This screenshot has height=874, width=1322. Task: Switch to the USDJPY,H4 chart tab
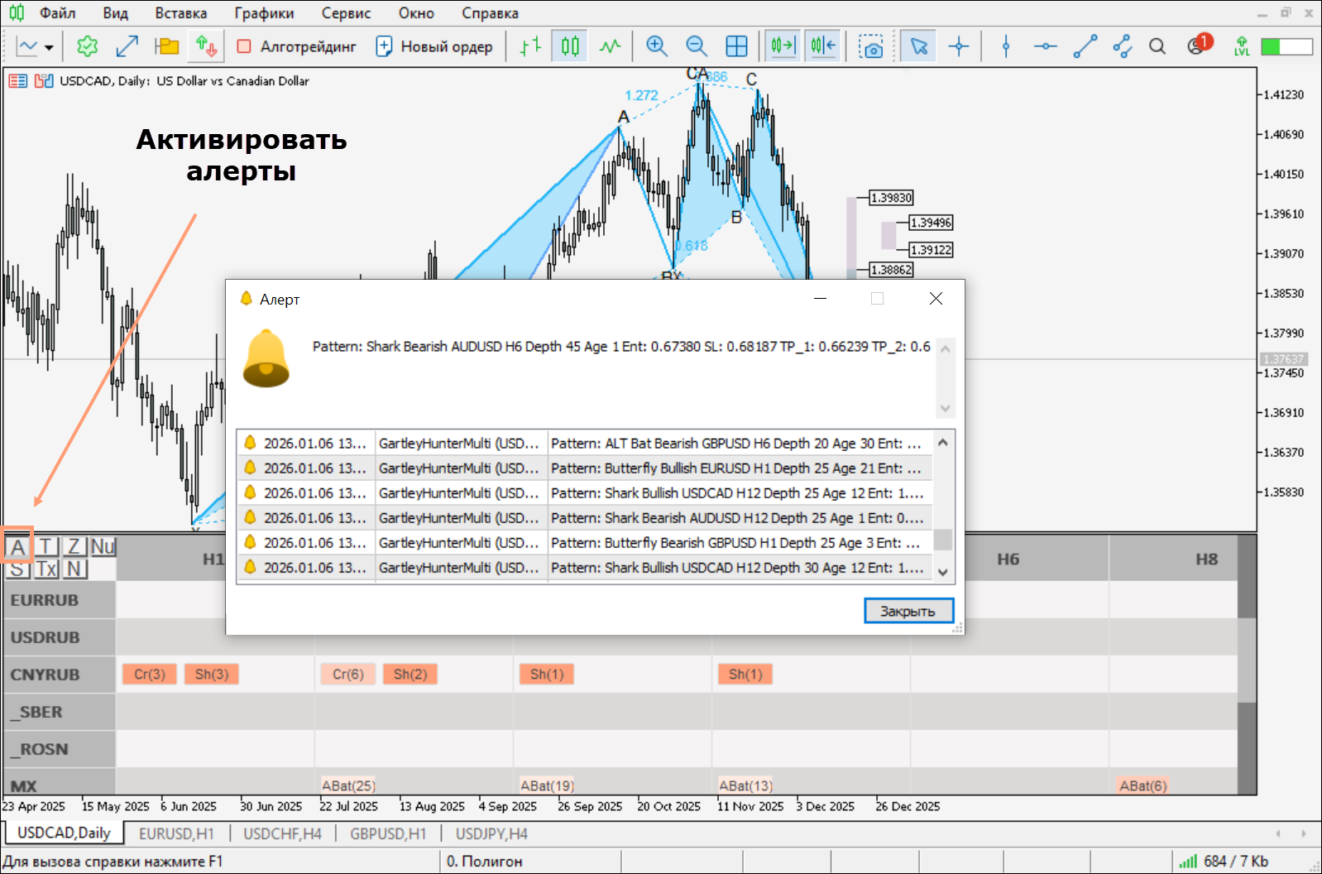tap(491, 833)
